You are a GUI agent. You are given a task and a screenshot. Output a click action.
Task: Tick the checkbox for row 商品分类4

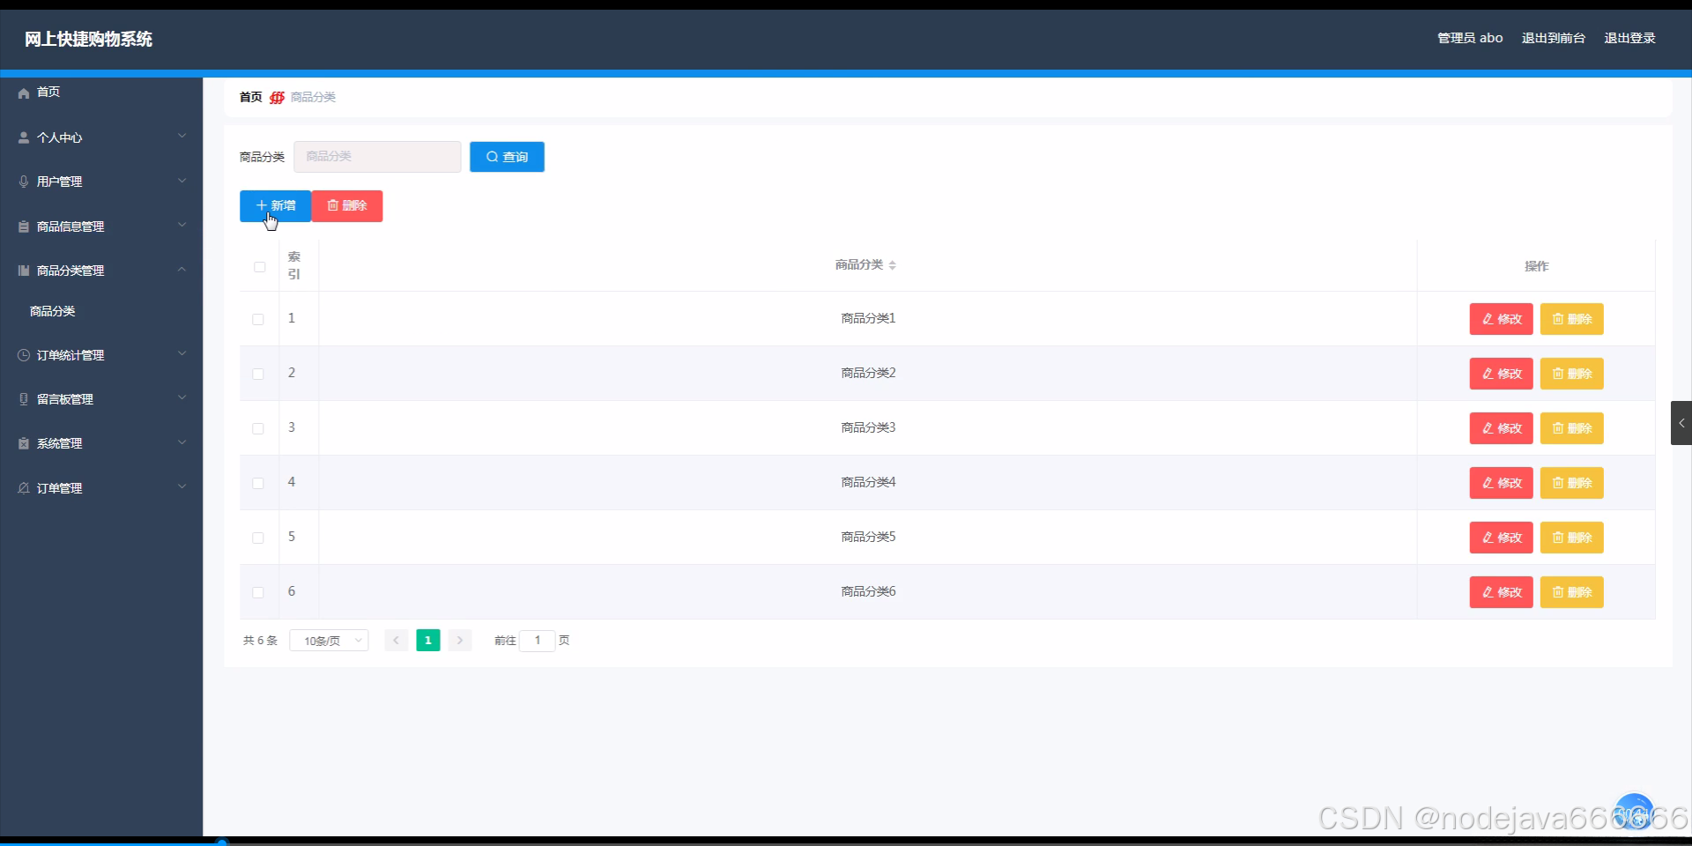point(258,483)
